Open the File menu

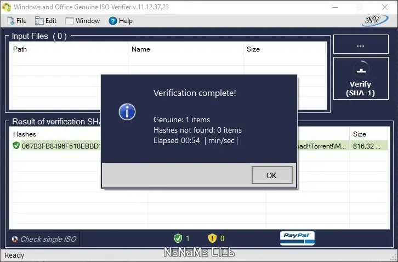click(17, 21)
